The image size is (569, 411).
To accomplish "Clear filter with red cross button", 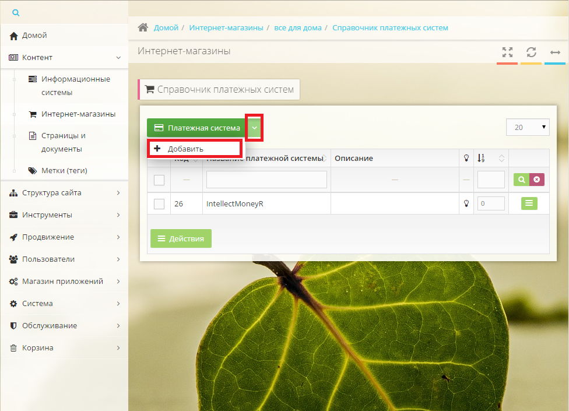I will tap(536, 180).
